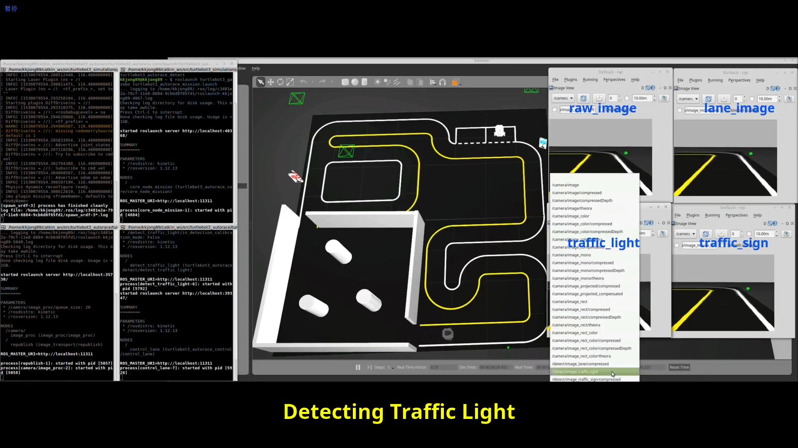798x448 pixels.
Task: Activate the Scale tool in Gazebo toolbar
Action: (x=291, y=82)
